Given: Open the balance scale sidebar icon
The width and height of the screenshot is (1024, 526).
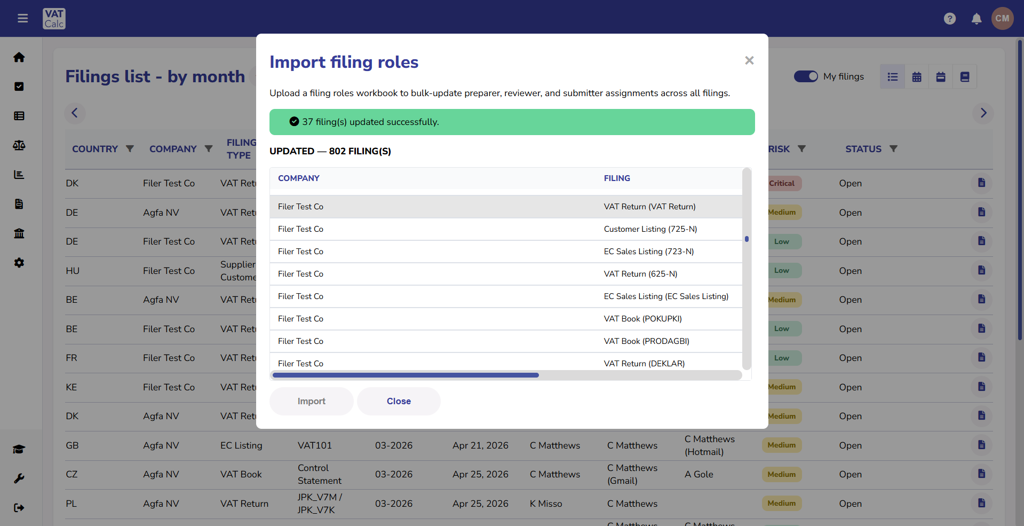Looking at the screenshot, I should tap(19, 145).
